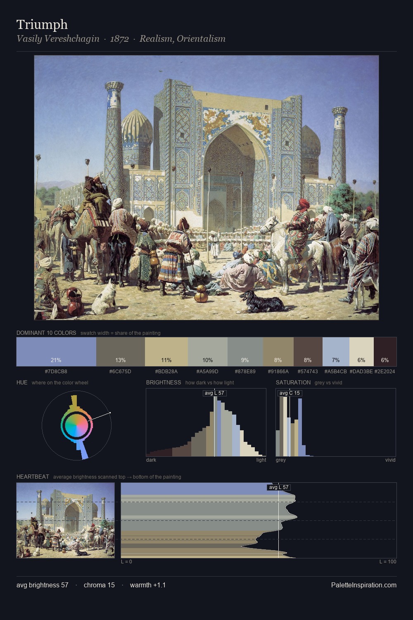
Task: Click the 'L = 0' axis label
Action: (126, 562)
